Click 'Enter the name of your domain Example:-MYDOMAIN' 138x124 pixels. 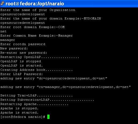point(51,18)
